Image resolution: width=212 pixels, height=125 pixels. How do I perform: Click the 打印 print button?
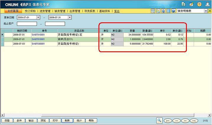(55, 121)
